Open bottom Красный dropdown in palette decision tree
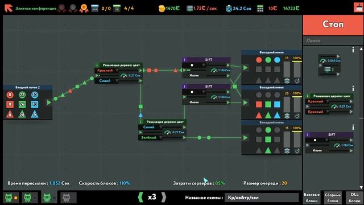Image resolution: width=364 pixels, height=205 pixels. (x=317, y=112)
